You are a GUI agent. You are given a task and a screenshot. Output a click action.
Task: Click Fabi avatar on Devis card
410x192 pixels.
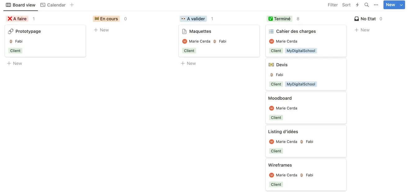[x=272, y=75]
